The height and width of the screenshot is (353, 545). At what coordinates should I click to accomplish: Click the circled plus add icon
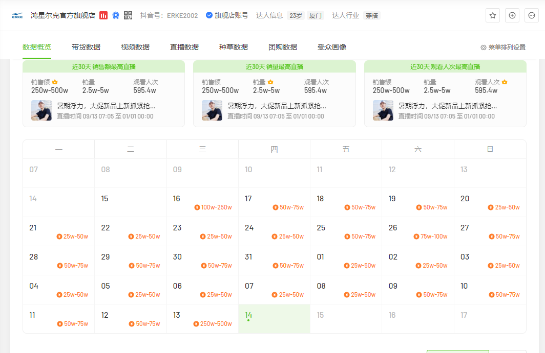pyautogui.click(x=512, y=15)
